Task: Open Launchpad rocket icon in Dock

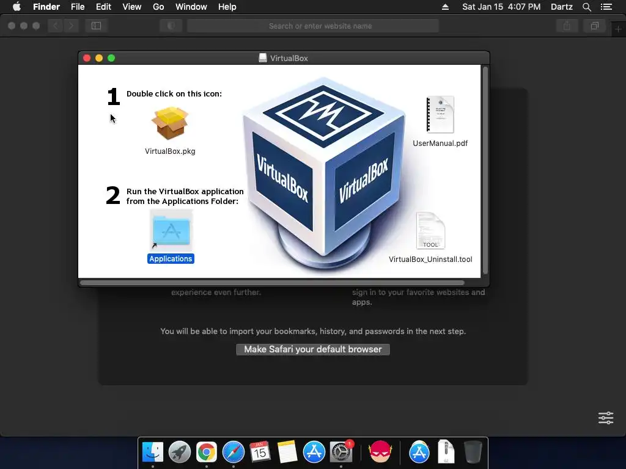Action: click(x=180, y=452)
